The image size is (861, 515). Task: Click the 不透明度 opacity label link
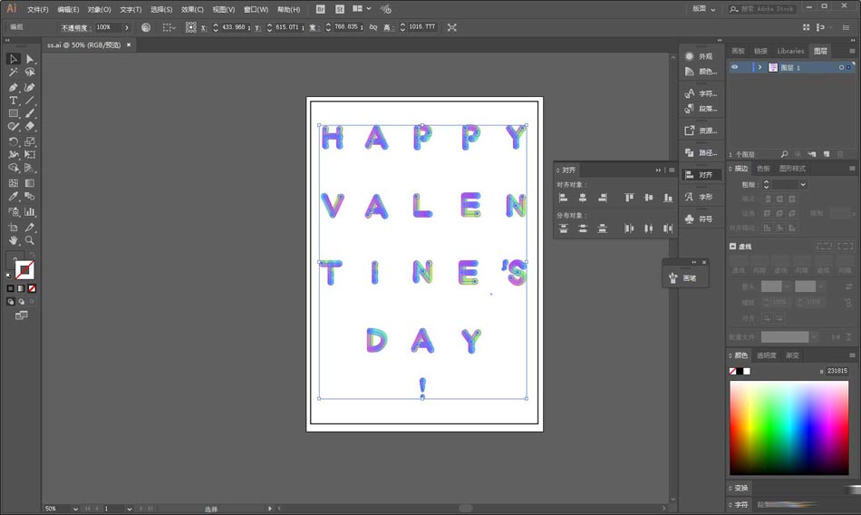click(x=73, y=27)
